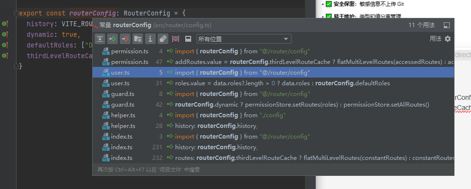This screenshot has width=471, height=189.
Task: Select index.ts line 3 import usage
Action: [x=273, y=137]
